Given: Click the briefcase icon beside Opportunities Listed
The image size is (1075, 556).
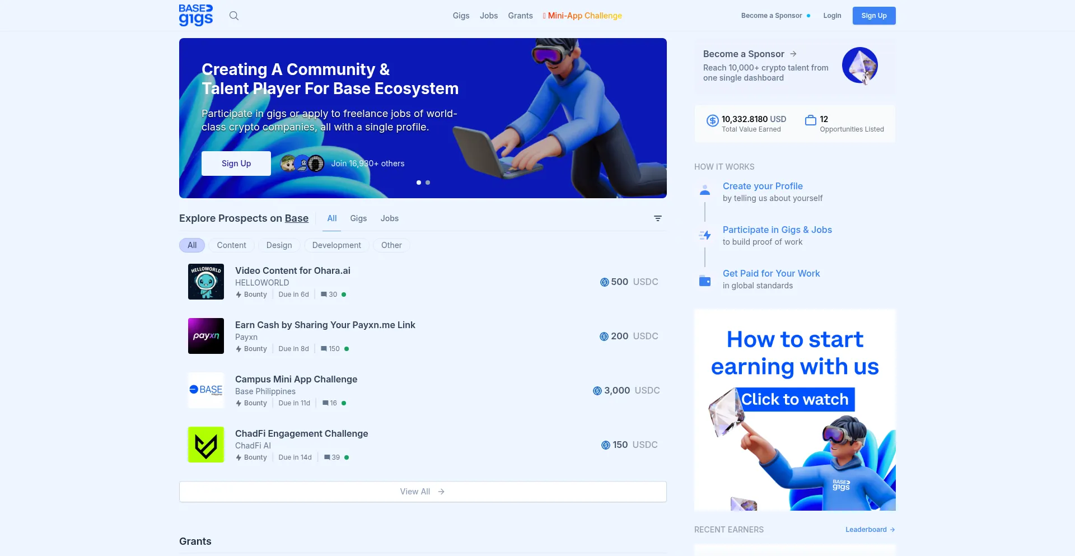Looking at the screenshot, I should [810, 120].
